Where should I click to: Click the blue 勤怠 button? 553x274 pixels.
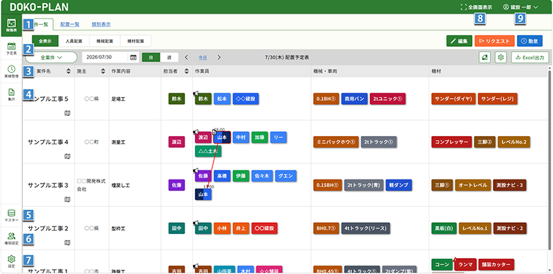[529, 41]
